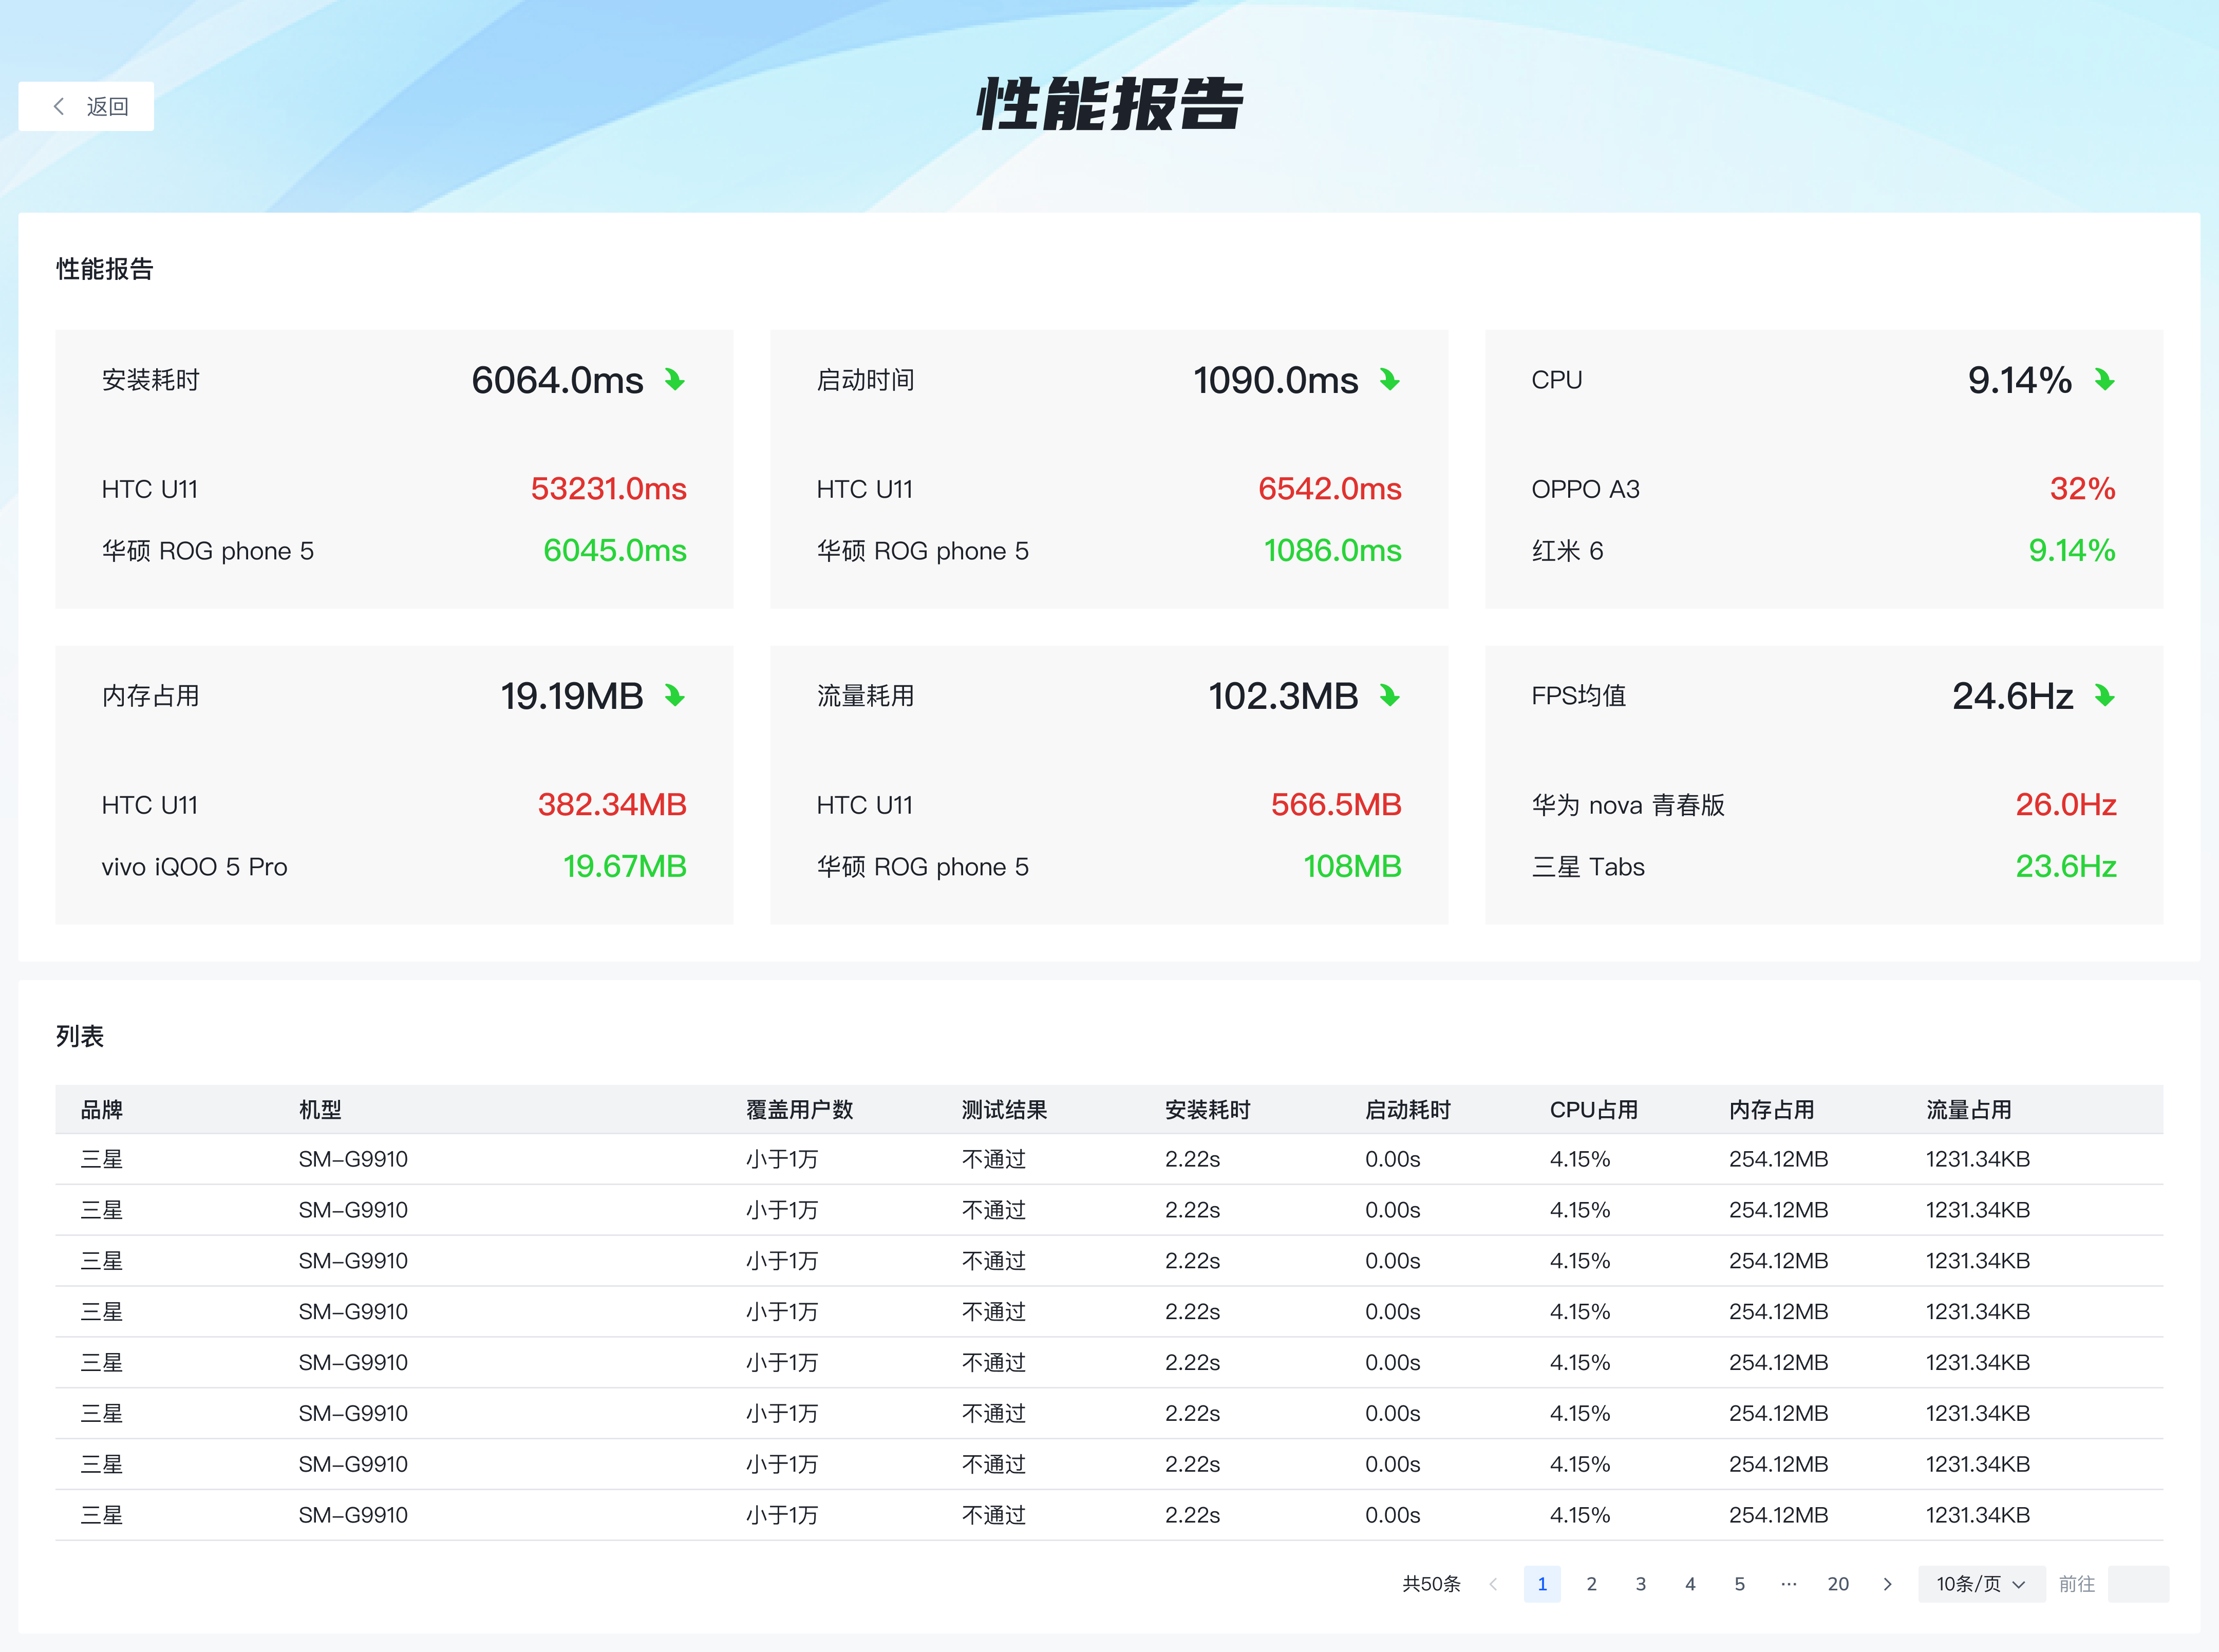Click the 安装耗时 table column header
The height and width of the screenshot is (1652, 2219).
(x=1207, y=1110)
